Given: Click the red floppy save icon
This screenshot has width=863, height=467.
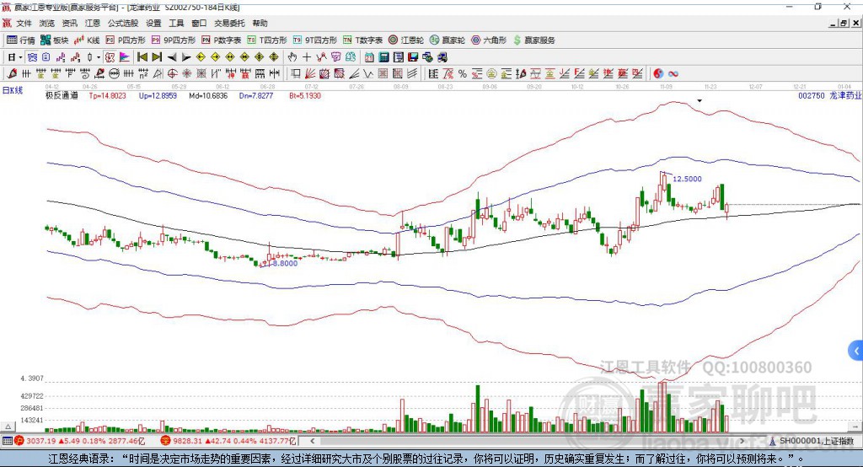Looking at the screenshot, I should 413,56.
